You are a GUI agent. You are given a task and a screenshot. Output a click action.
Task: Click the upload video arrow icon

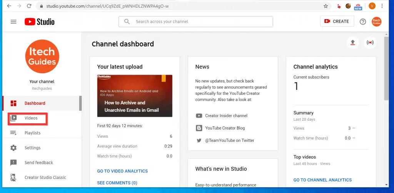click(x=352, y=43)
